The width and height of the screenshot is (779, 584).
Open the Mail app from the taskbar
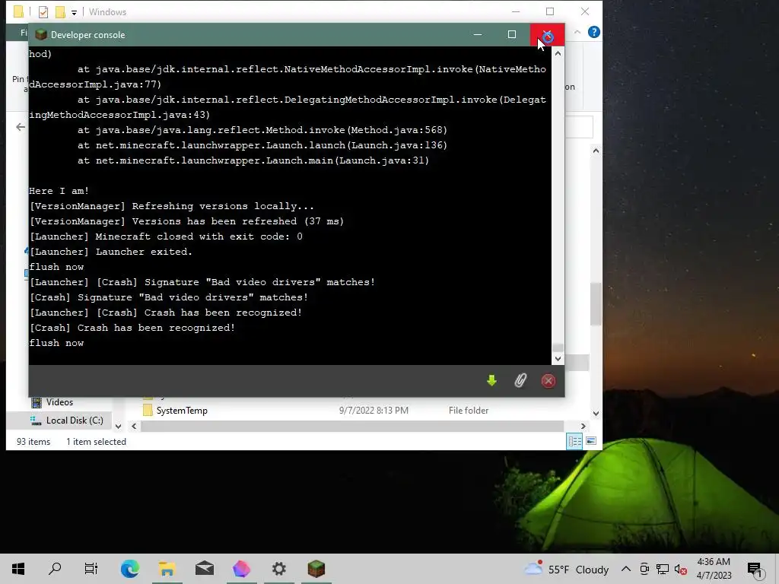tap(204, 569)
